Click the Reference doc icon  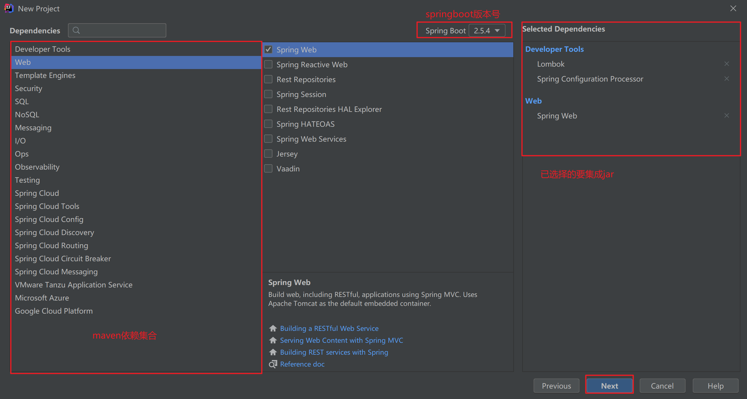click(273, 364)
